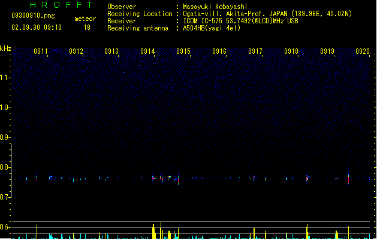
Task: Click the kHz axis unit label
Action: (x=5, y=48)
